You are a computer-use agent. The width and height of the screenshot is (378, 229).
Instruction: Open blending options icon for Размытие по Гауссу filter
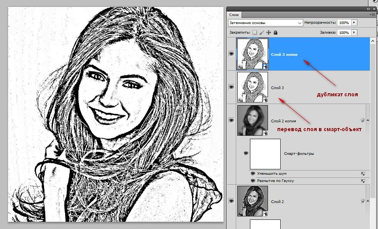coord(363,180)
